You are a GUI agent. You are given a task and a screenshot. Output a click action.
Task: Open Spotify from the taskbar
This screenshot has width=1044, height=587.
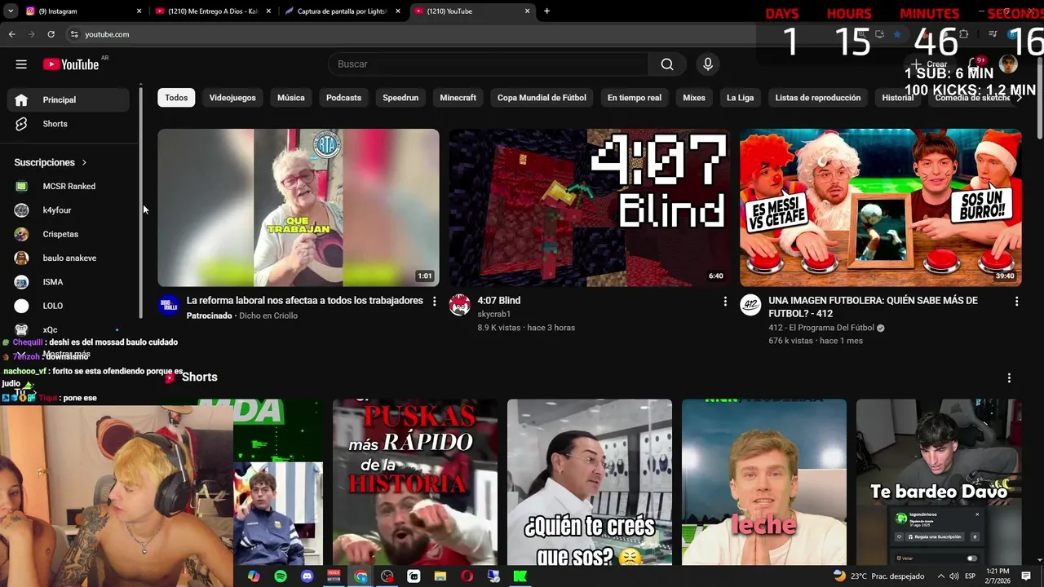(281, 576)
